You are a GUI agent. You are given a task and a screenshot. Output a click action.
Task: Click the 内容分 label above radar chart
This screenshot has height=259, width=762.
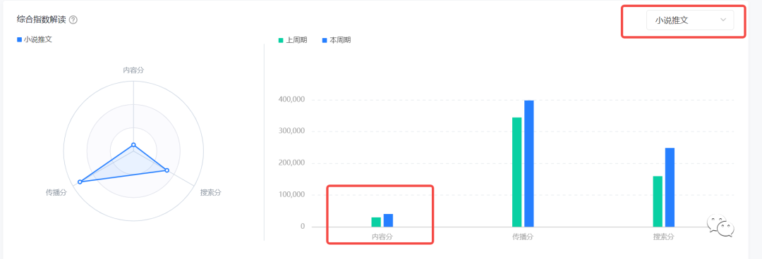pos(133,70)
